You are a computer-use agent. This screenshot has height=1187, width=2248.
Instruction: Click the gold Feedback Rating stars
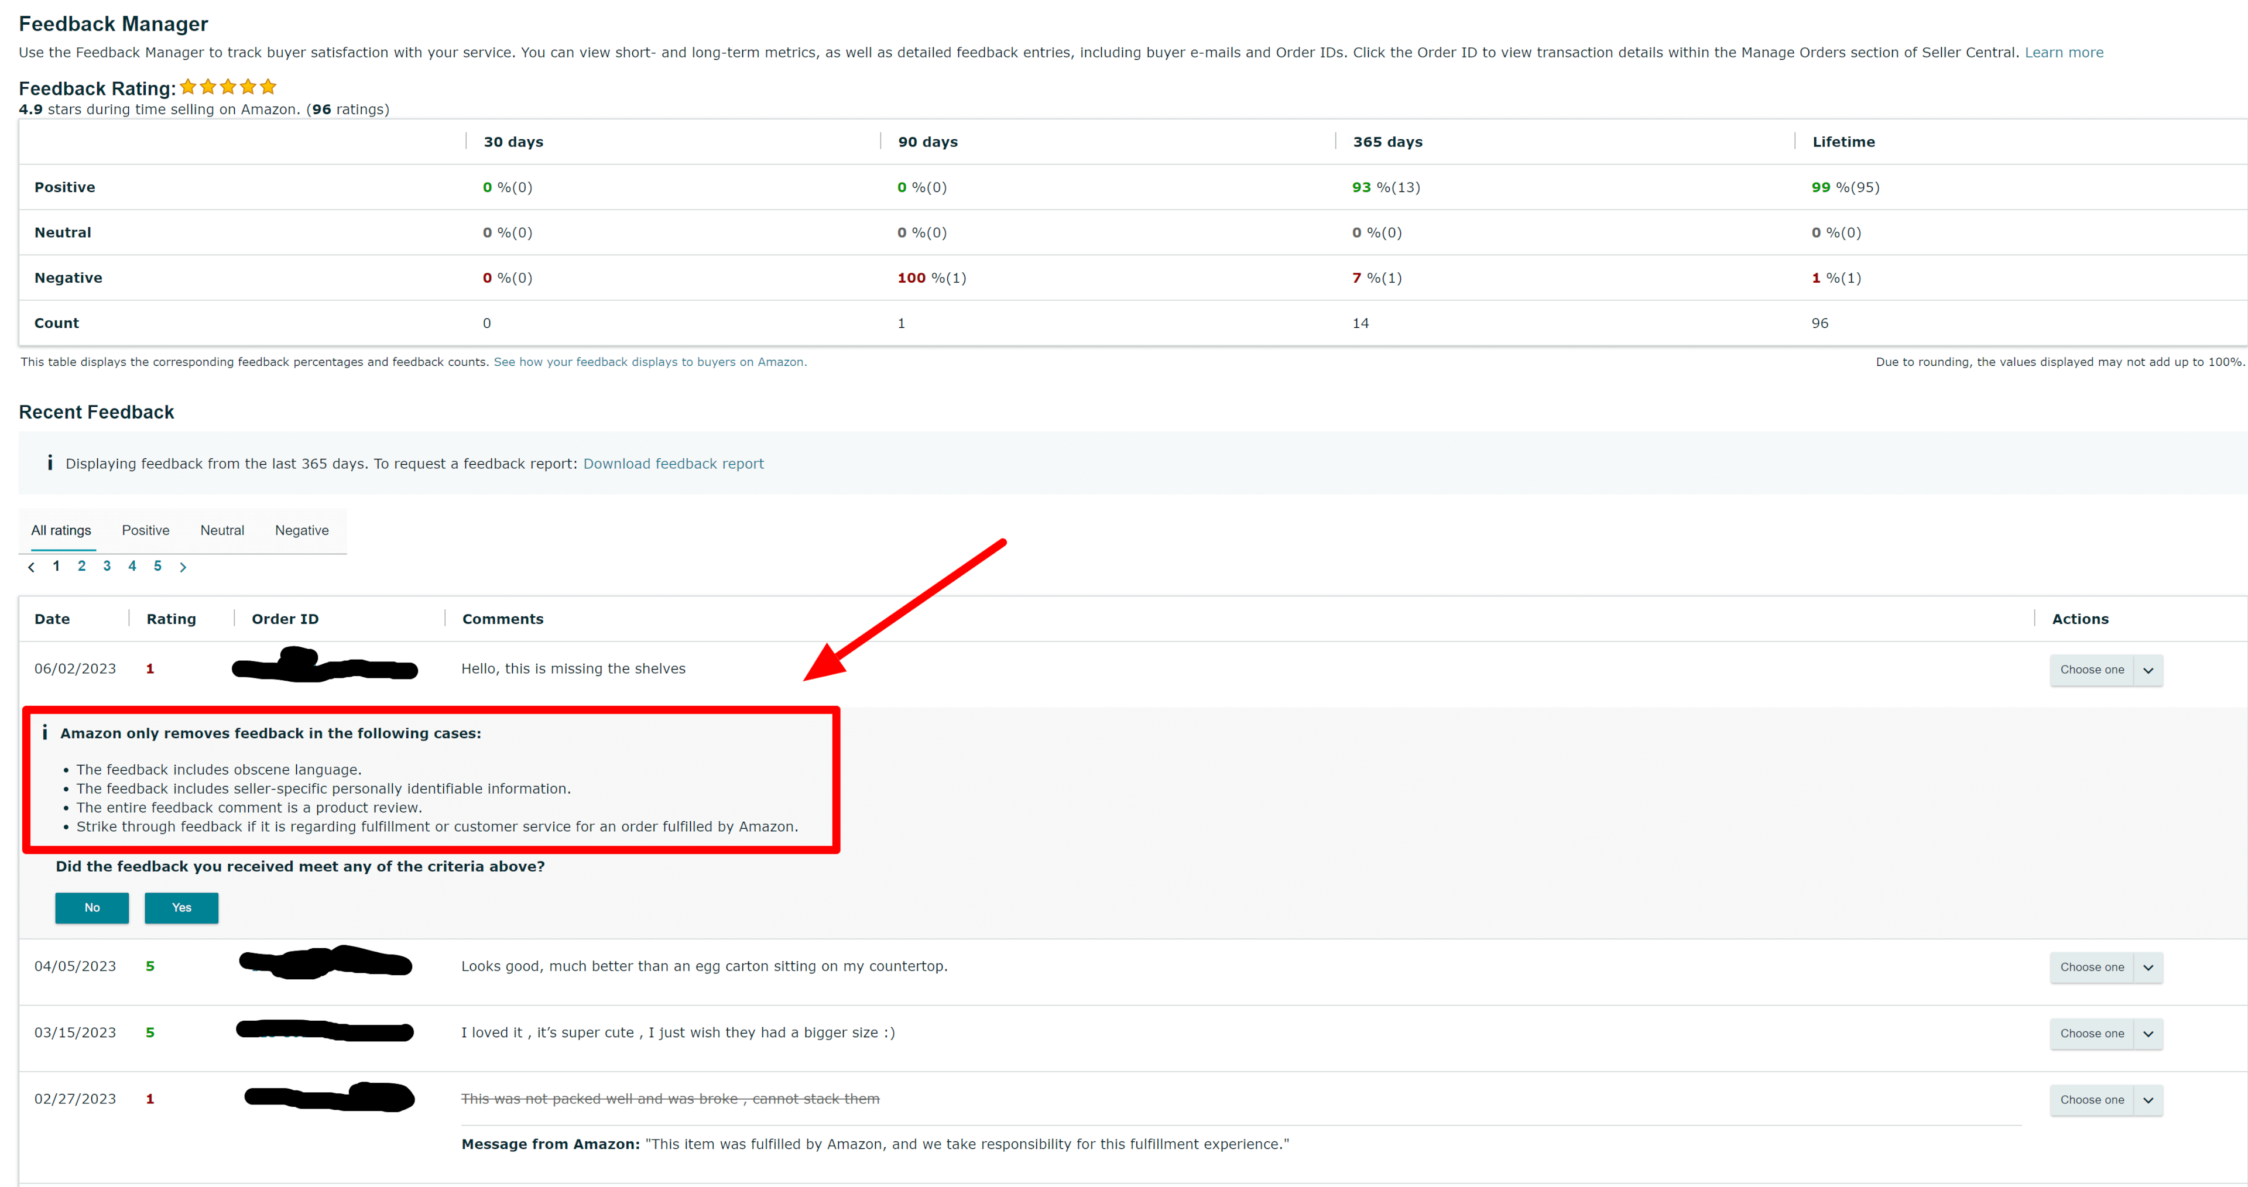(x=228, y=87)
